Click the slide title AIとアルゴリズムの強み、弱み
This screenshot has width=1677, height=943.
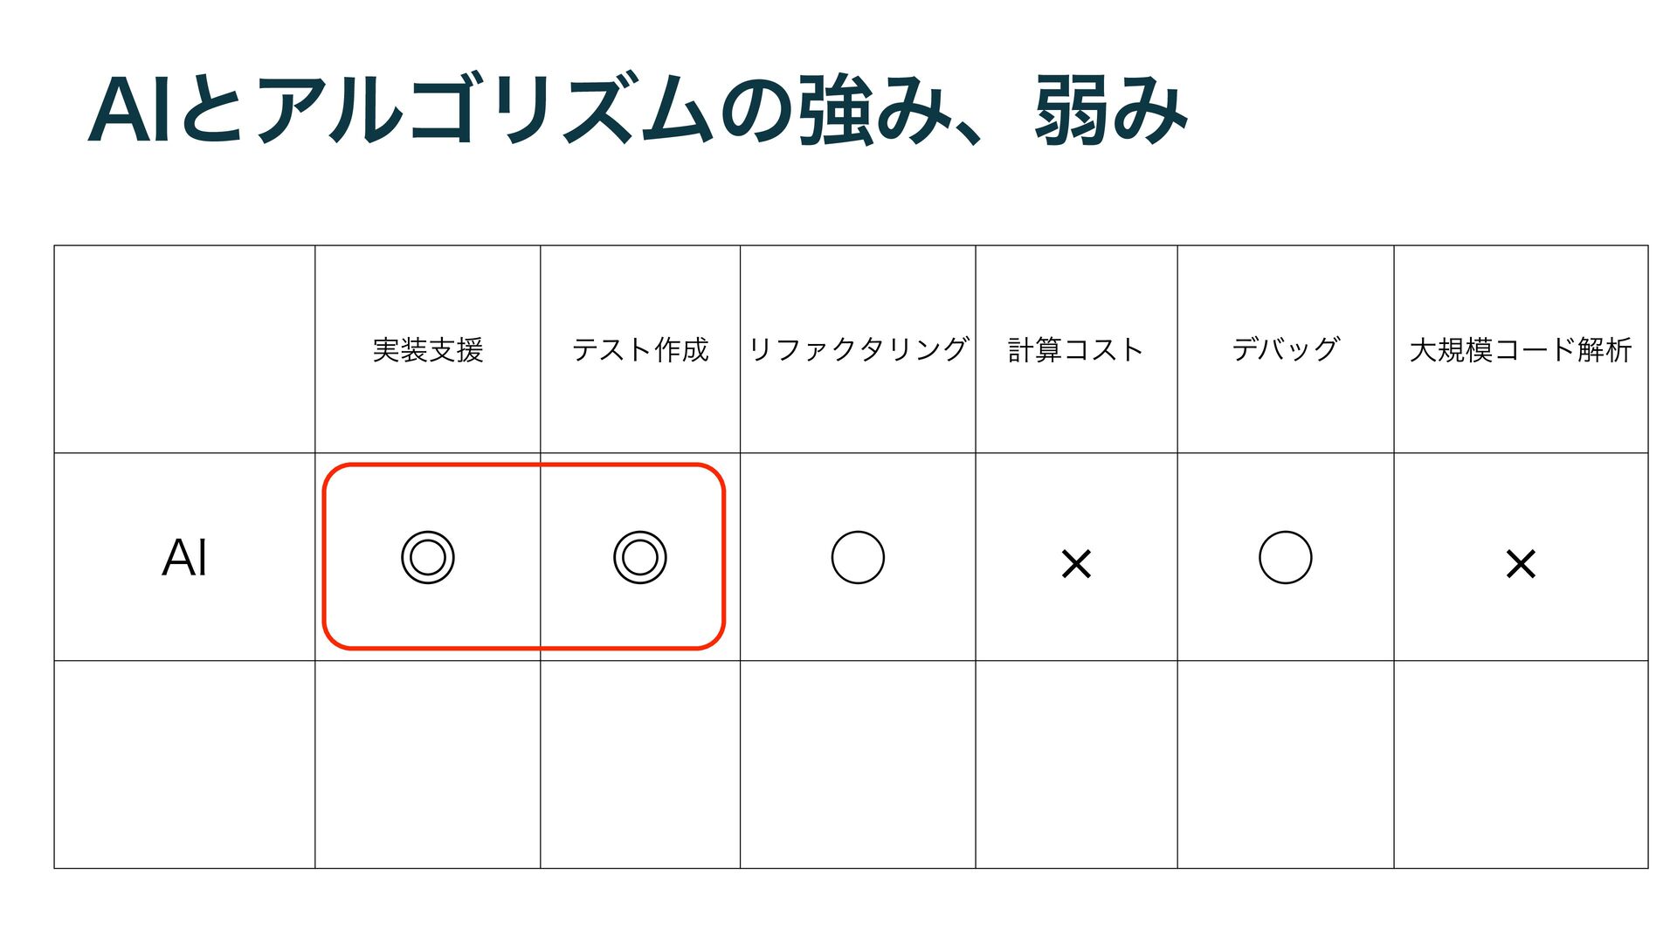pyautogui.click(x=638, y=111)
